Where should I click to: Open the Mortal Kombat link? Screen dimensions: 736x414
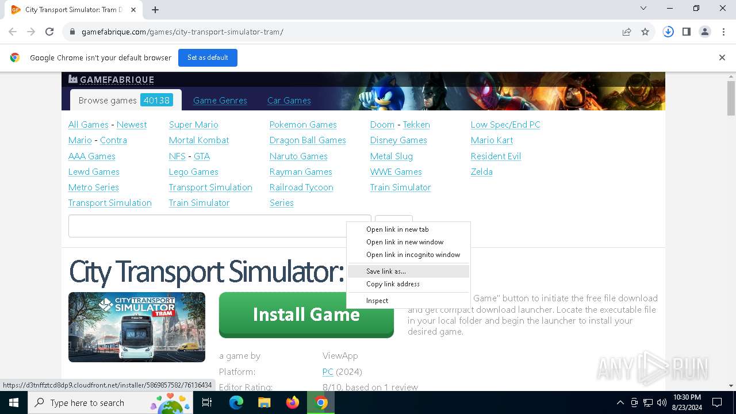(199, 140)
